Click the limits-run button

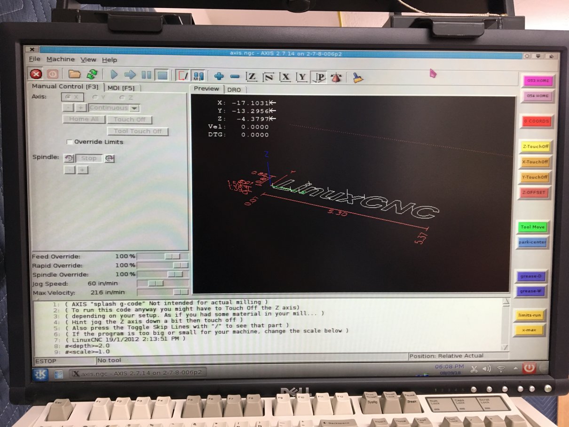click(529, 315)
